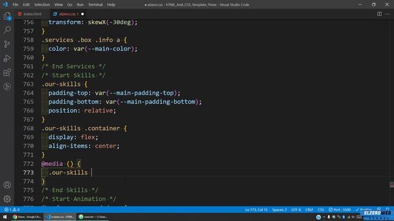Click Ln 773, Col 15 status entry
Viewport: 394px width, 221px height.
click(256, 209)
